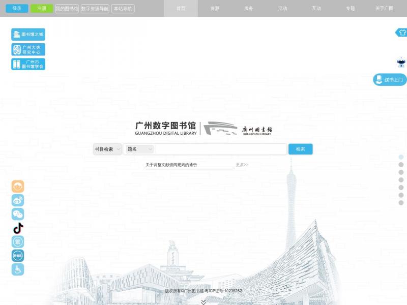
Task: Open the wheelchair accessibility icon
Action: [18, 269]
